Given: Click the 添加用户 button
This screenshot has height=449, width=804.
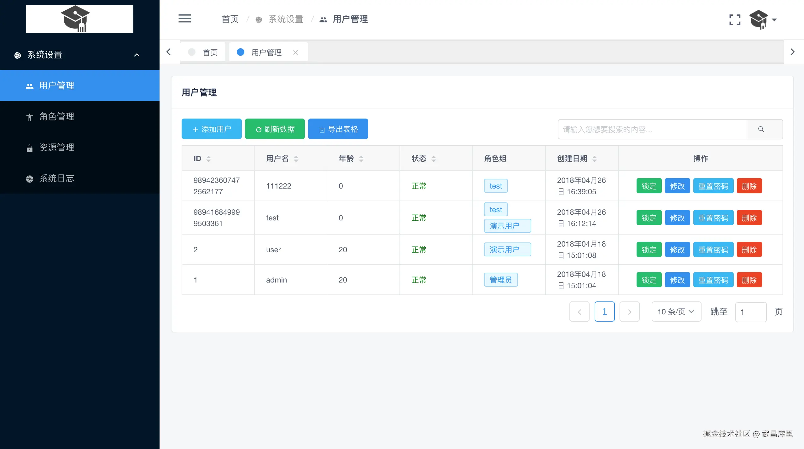Looking at the screenshot, I should tap(212, 129).
